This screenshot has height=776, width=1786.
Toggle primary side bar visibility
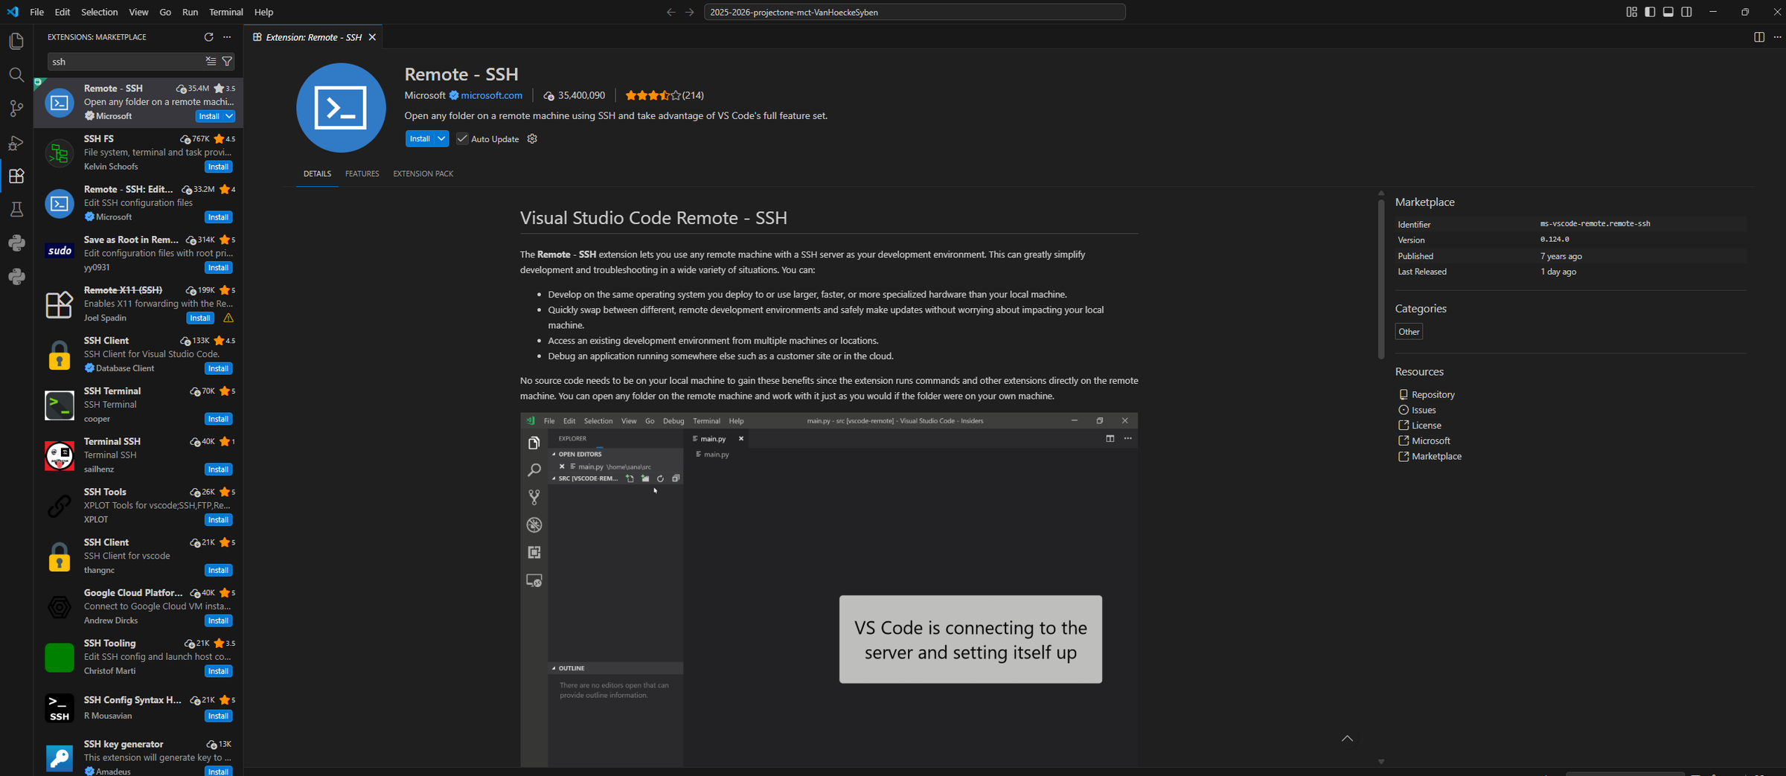pyautogui.click(x=1650, y=12)
